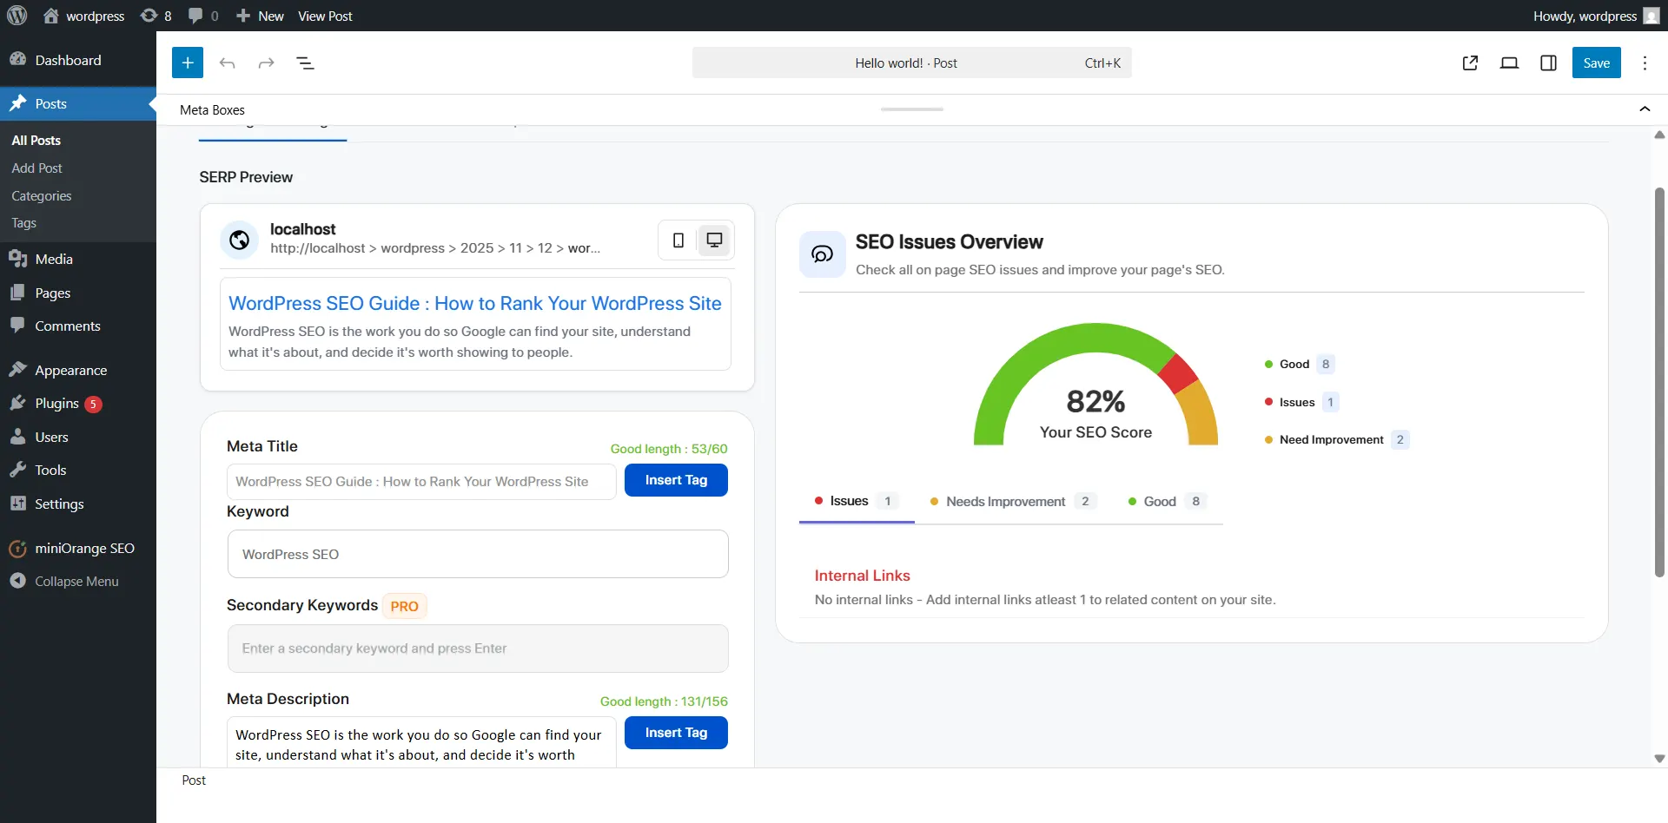Open Appearance in the sidebar

click(x=78, y=370)
